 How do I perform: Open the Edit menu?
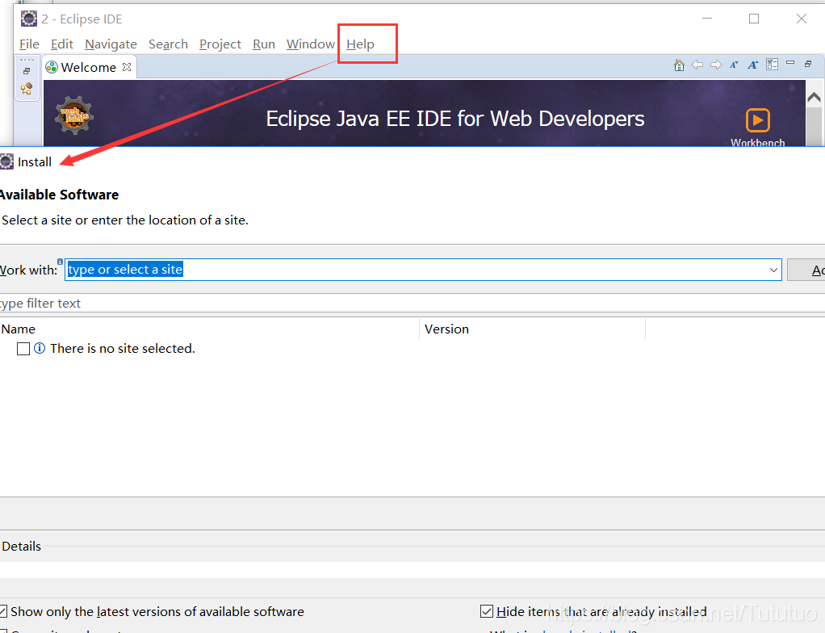tap(62, 44)
